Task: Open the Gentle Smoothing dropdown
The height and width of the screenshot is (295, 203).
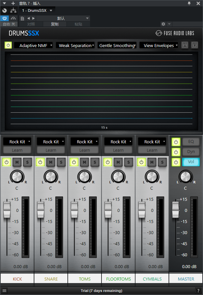Action: point(117,45)
